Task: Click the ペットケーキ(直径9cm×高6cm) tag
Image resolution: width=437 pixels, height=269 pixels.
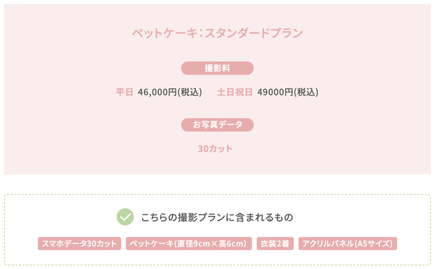Action: pyautogui.click(x=189, y=244)
